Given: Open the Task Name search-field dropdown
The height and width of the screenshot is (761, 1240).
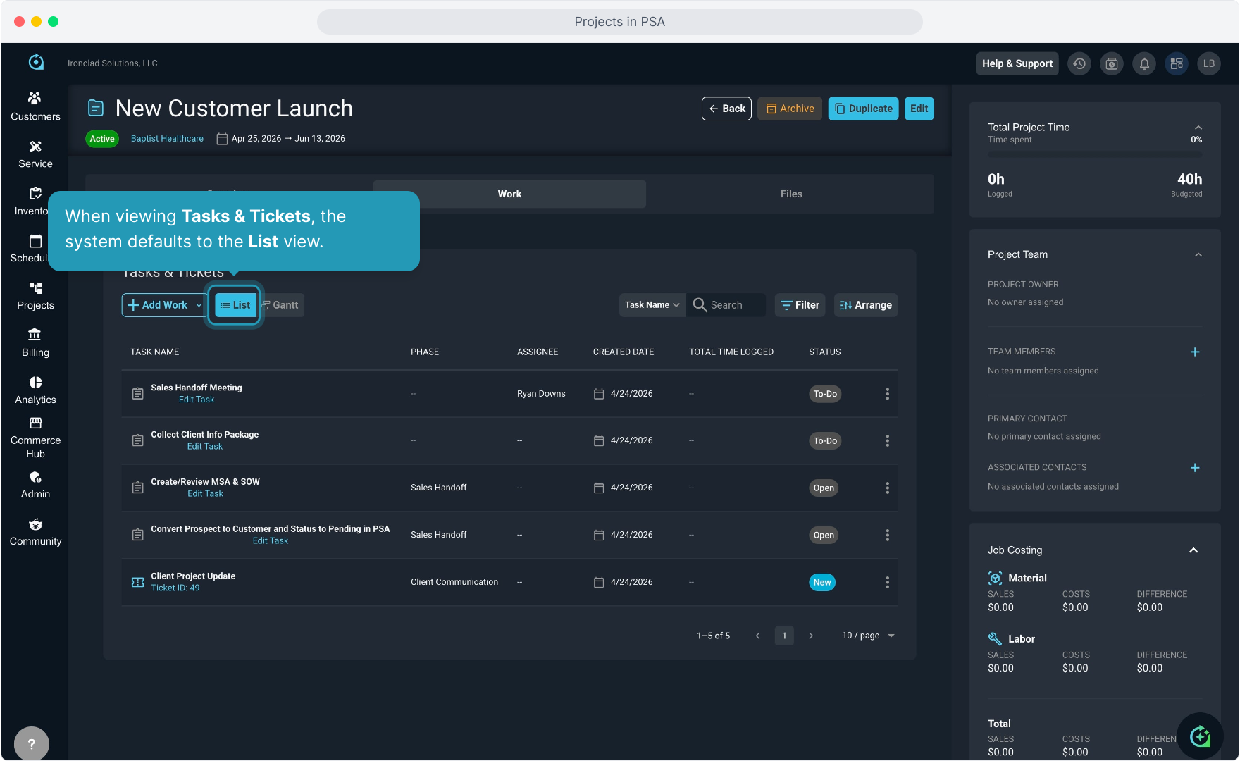Looking at the screenshot, I should click(x=652, y=305).
